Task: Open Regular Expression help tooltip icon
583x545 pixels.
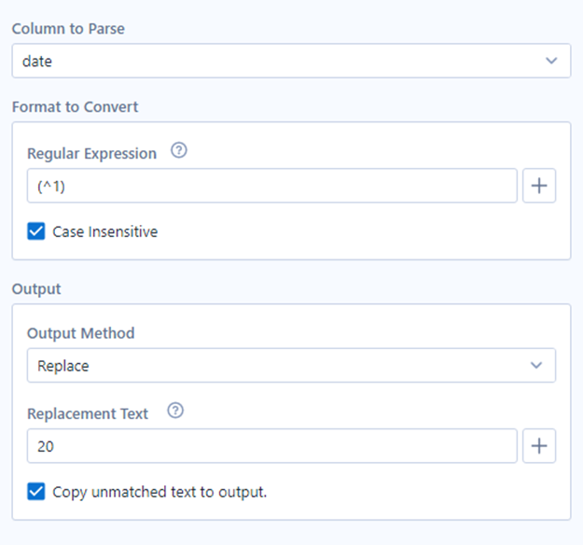Action: [180, 151]
